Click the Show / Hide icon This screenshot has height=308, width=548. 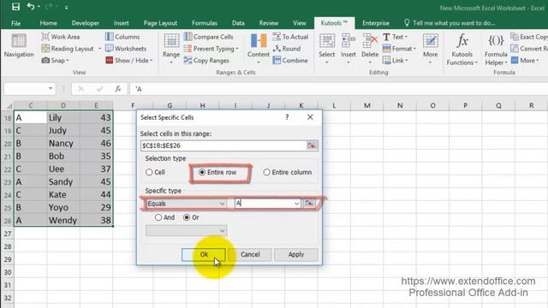tap(110, 61)
